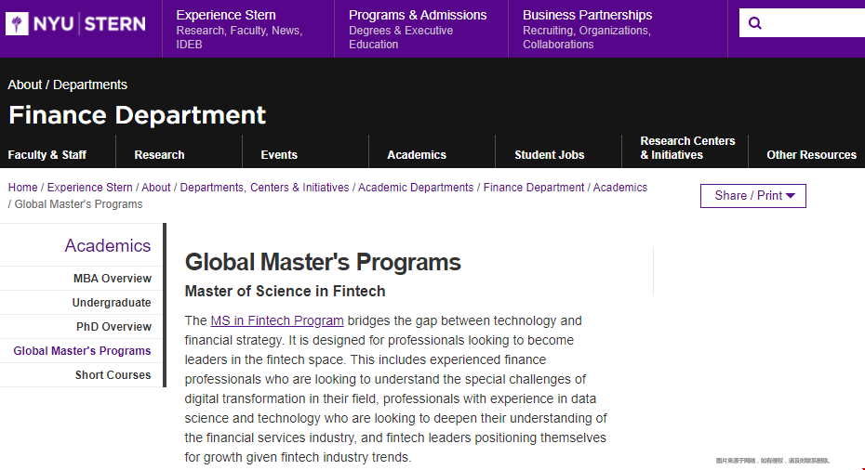Click the NYU torch logo icon
Screen dimensions: 865x470
17,24
